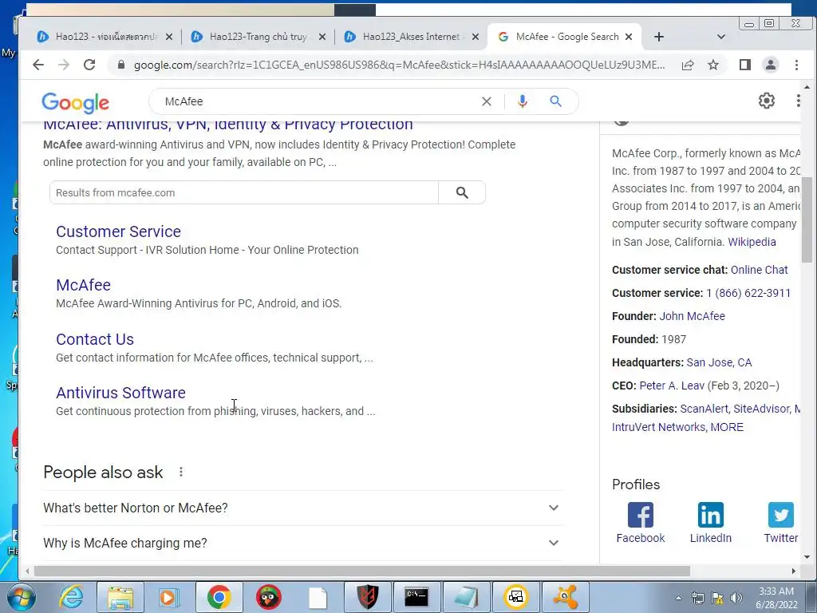This screenshot has height=613, width=817.
Task: Click the vertical scrollbar down arrow
Action: click(807, 556)
